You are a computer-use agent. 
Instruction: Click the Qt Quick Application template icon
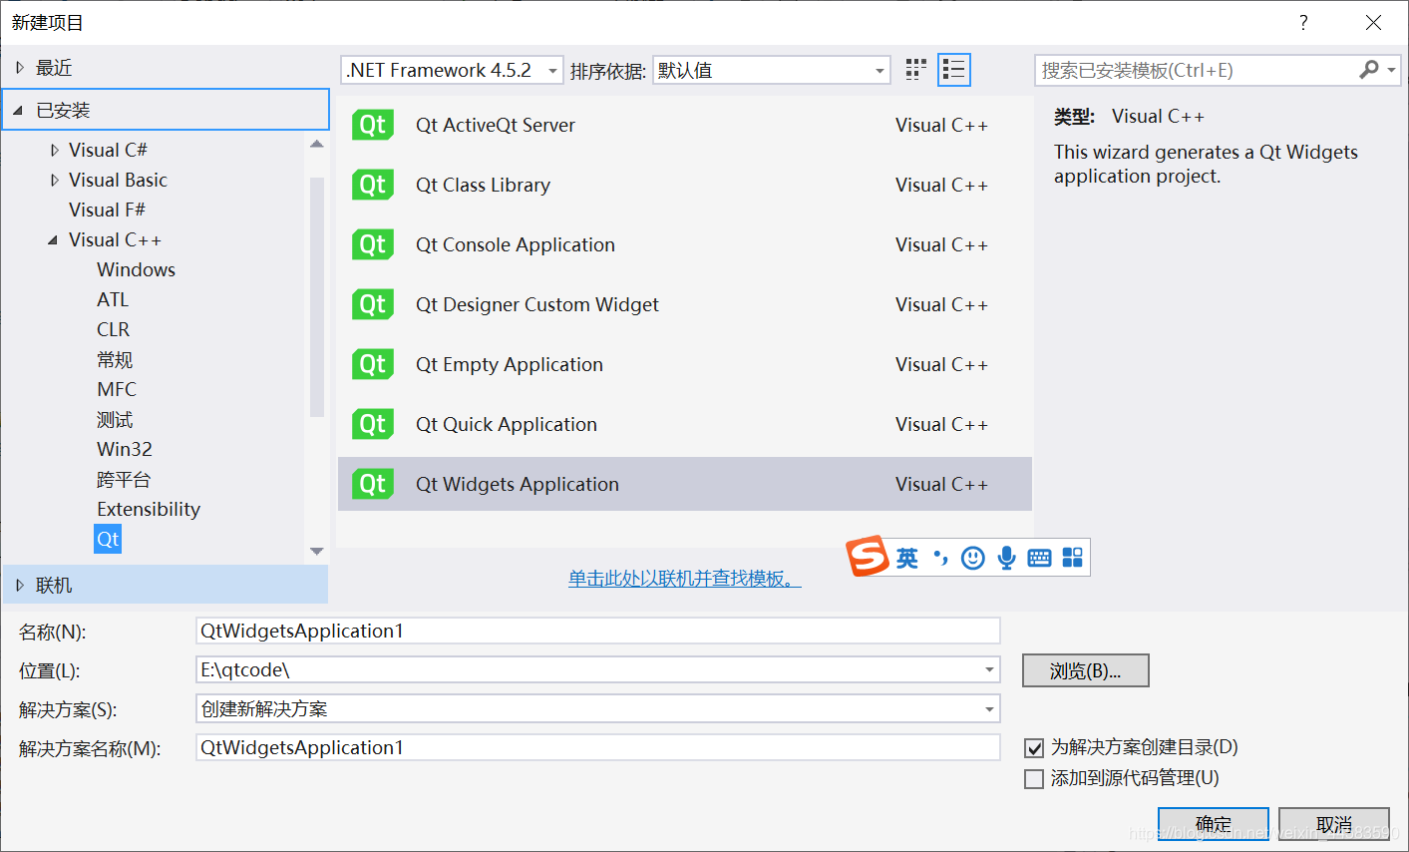373,424
